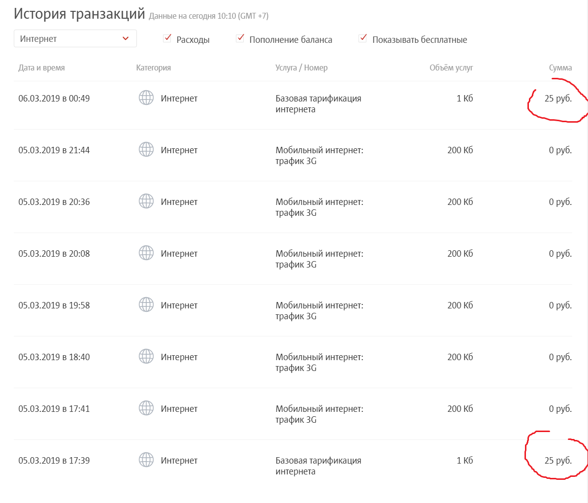Click the red chevron in the category filter
This screenshot has height=503, width=588.
click(x=126, y=39)
